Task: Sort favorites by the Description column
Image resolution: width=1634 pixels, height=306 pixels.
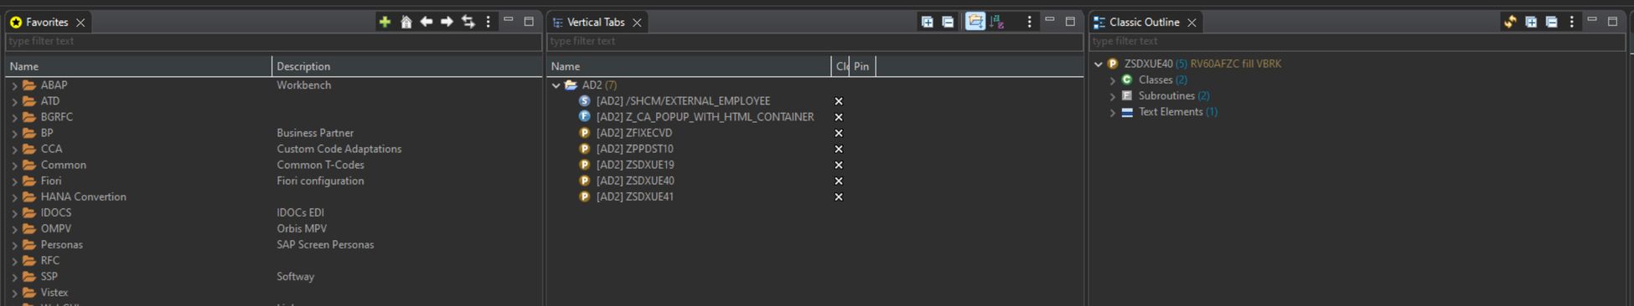Action: point(406,66)
